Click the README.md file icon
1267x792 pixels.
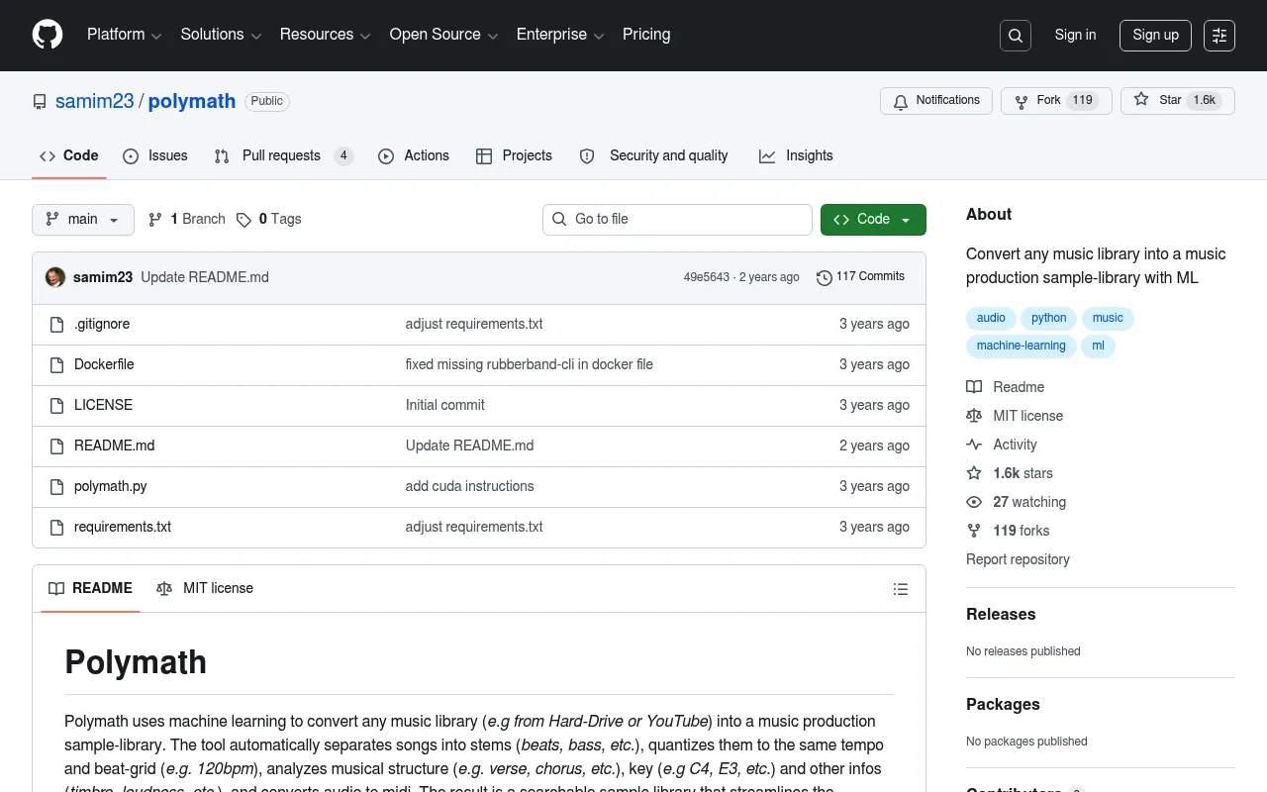pos(56,446)
